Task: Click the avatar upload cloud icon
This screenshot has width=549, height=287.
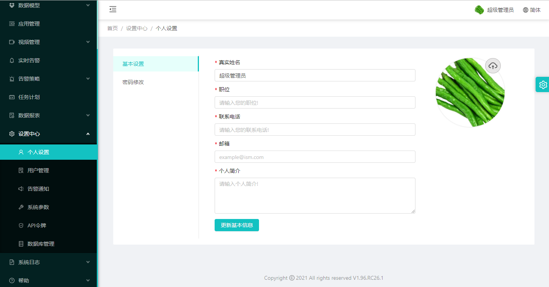Action: [x=493, y=66]
